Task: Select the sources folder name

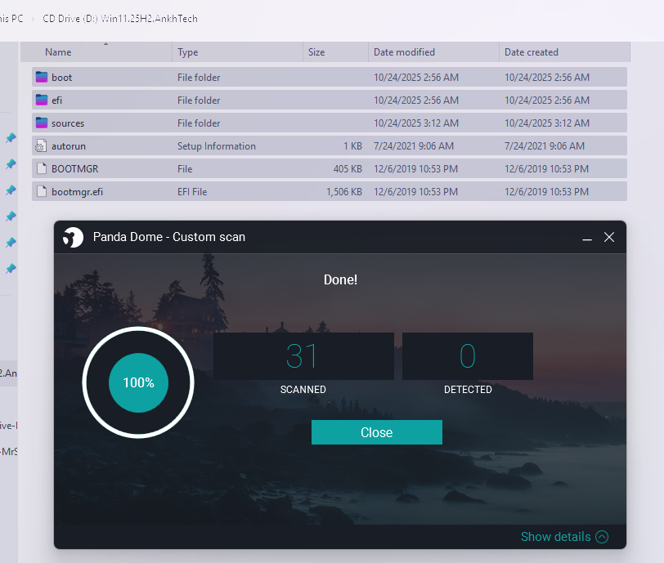Action: tap(68, 123)
